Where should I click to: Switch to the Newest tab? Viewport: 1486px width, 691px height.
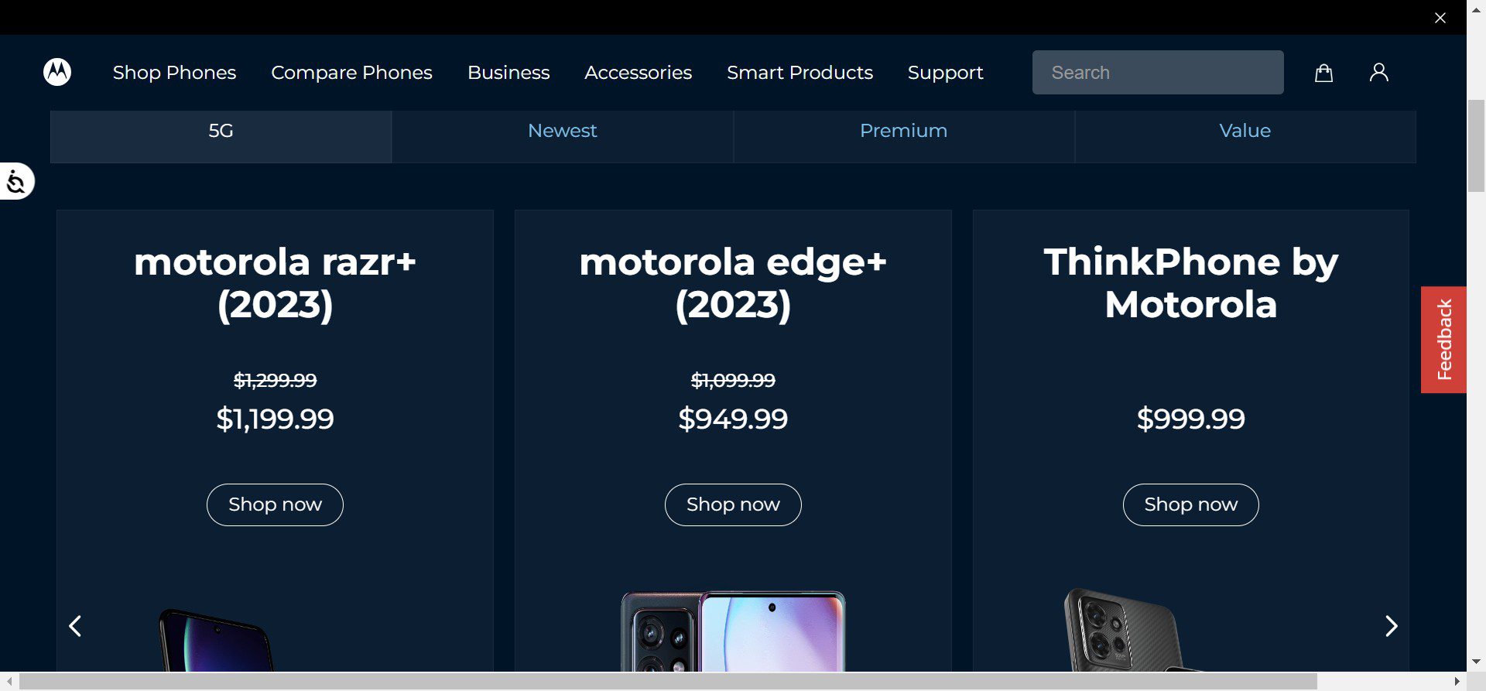[x=562, y=131]
